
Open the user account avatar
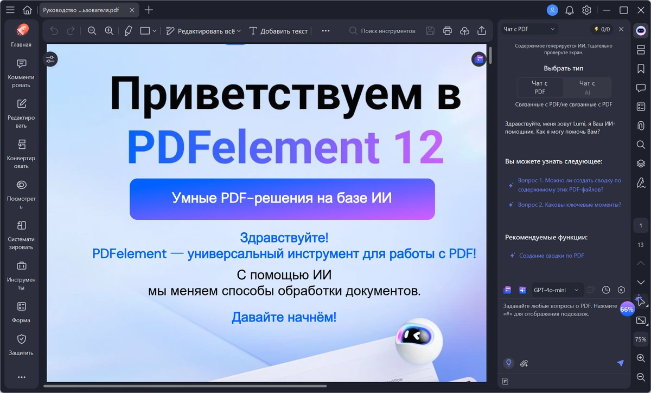click(x=552, y=10)
